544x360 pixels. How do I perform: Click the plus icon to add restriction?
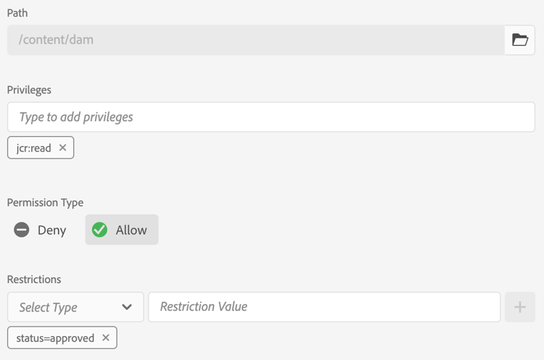[520, 307]
